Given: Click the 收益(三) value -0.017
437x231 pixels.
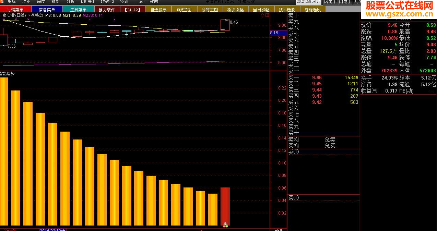Looking at the screenshot, I should click(391, 91).
